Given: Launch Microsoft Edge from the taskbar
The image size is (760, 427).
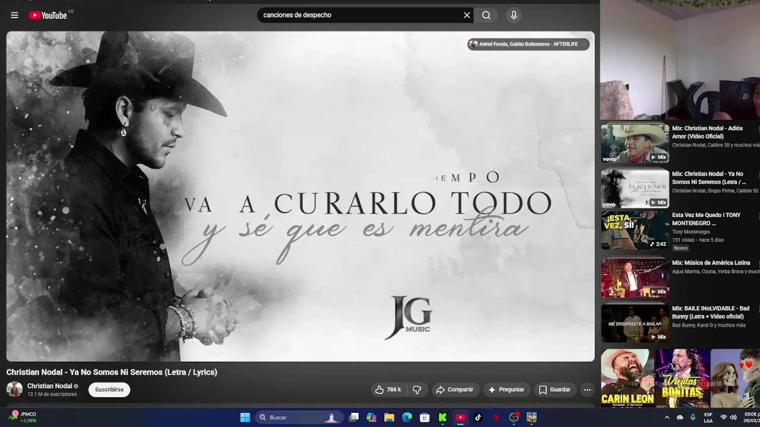Looking at the screenshot, I should [407, 418].
